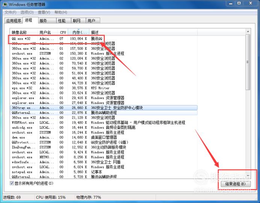
Task: Select 360se.exe row using 59,700 K
Action: [104, 68]
